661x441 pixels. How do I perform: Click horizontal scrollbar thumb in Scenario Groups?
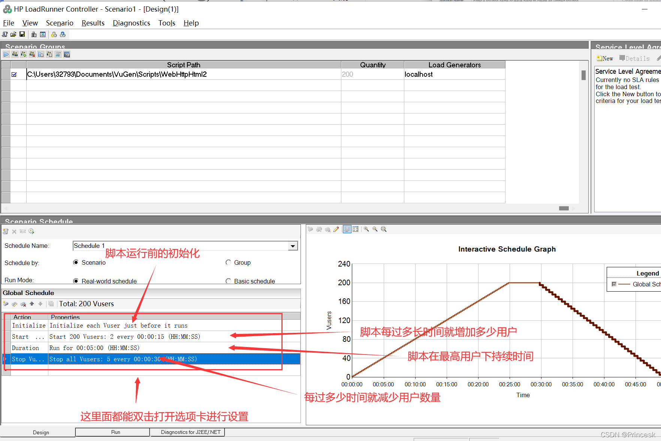pos(564,208)
